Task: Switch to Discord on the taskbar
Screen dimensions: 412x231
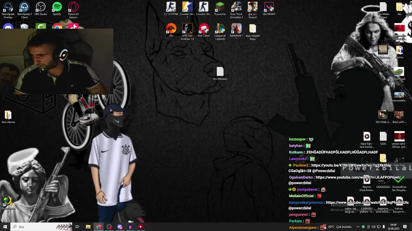Action: [x=120, y=227]
